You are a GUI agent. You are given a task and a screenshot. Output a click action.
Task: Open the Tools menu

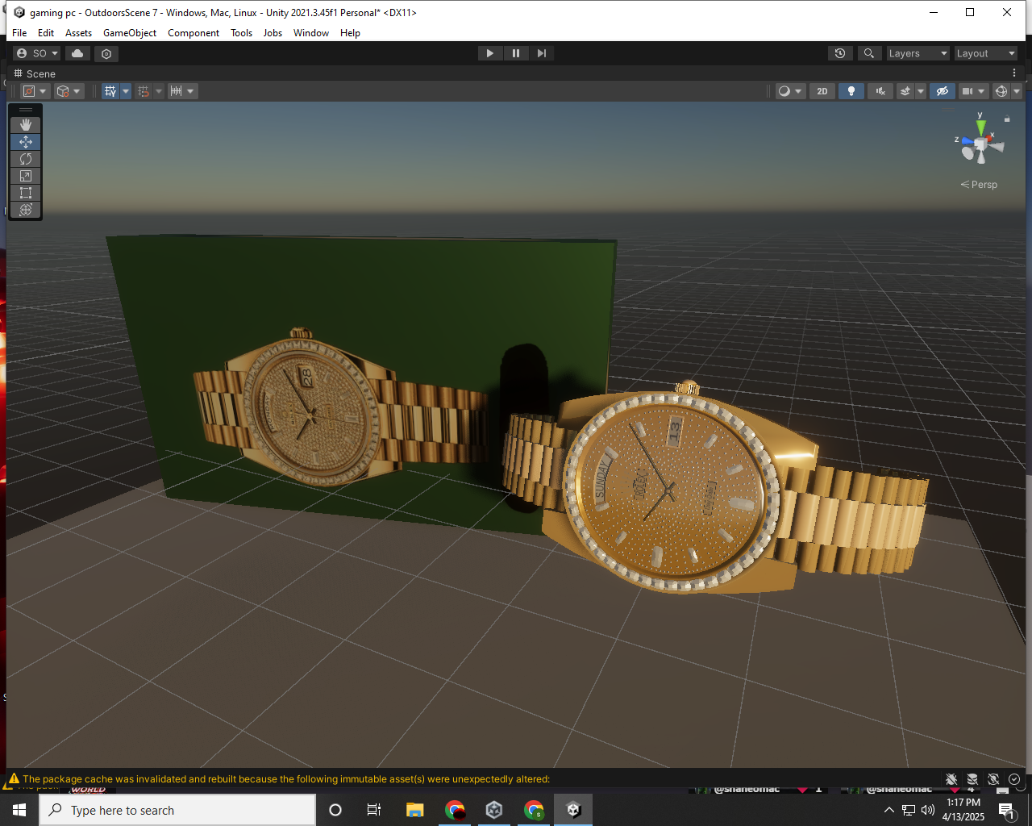(241, 33)
